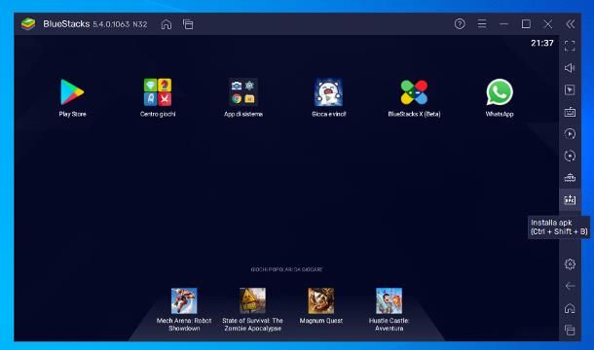Image resolution: width=594 pixels, height=350 pixels.
Task: Open the keyboard controls icon in sidebar
Action: tap(570, 112)
